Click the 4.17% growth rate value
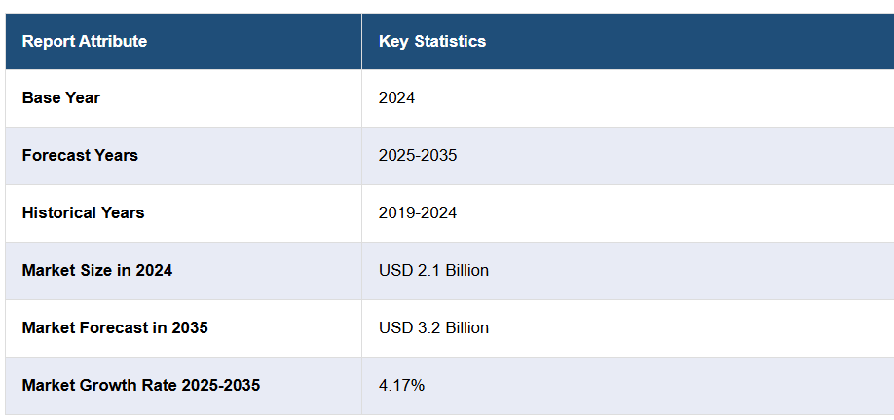The image size is (894, 420). (x=401, y=385)
